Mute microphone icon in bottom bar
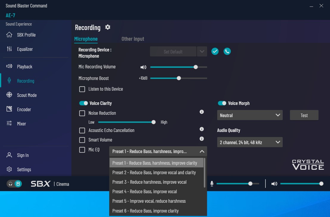Screen dimensions: 330x217 coord(212,184)
